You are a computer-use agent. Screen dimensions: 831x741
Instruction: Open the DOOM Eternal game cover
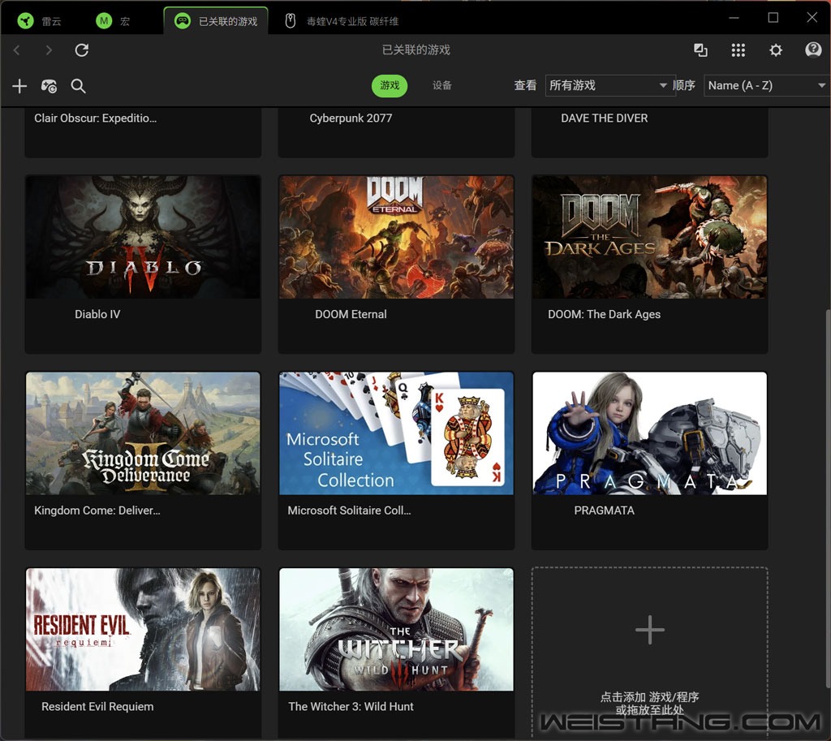coord(396,237)
